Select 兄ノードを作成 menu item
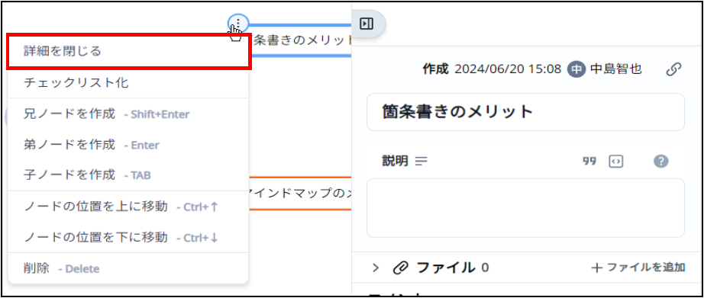The width and height of the screenshot is (704, 298). pyautogui.click(x=128, y=114)
